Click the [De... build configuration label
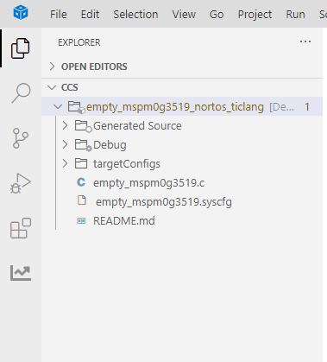 (281, 107)
